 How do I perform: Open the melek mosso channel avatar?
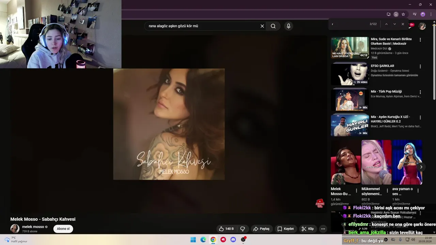pos(15,229)
